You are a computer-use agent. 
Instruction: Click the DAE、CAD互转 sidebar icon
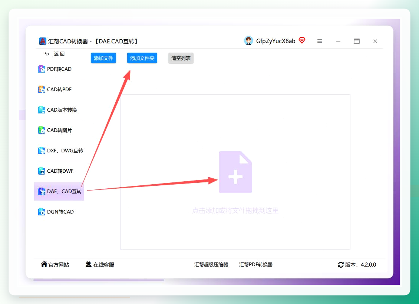pos(42,191)
